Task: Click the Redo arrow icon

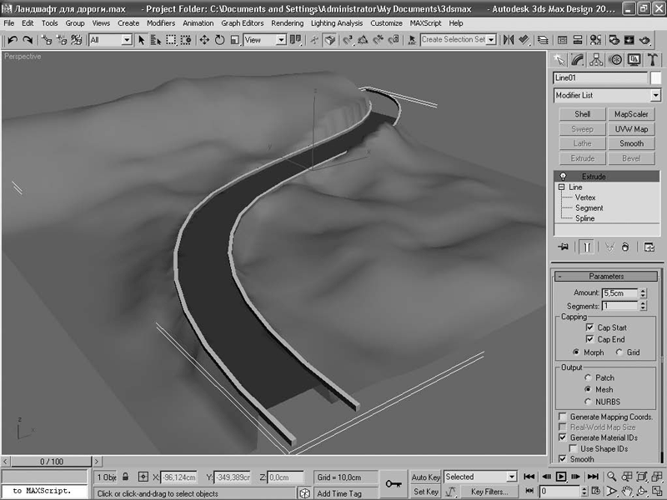Action: pyautogui.click(x=28, y=40)
